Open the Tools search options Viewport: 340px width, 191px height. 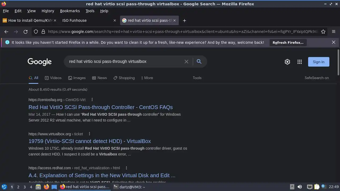(197, 78)
